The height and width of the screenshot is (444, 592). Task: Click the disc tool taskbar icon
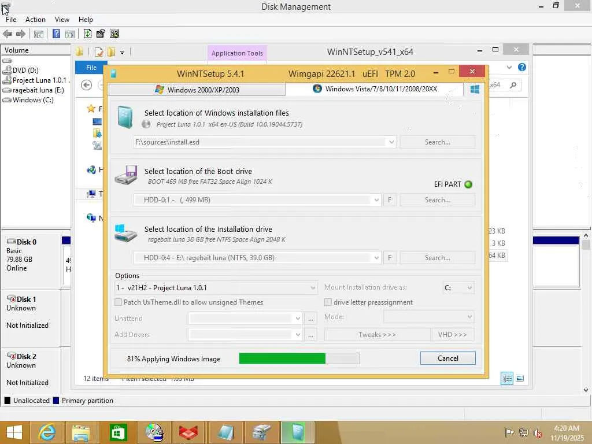153,432
